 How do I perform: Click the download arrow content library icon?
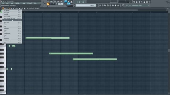coord(127,5)
